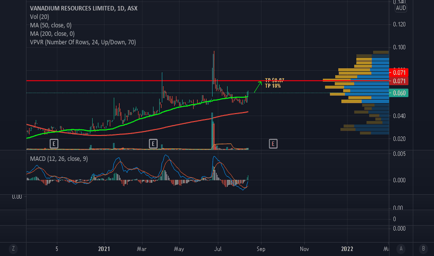Click the darker red 0.071 price label
434x256 pixels.
coord(399,81)
